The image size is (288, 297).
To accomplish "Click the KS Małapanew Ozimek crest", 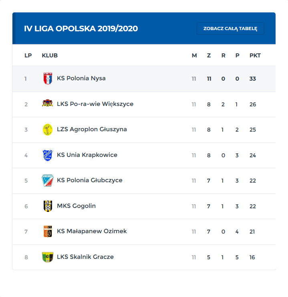I will tap(48, 232).
